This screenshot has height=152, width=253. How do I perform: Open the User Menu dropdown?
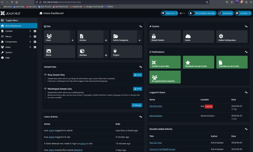pyautogui.click(x=243, y=13)
